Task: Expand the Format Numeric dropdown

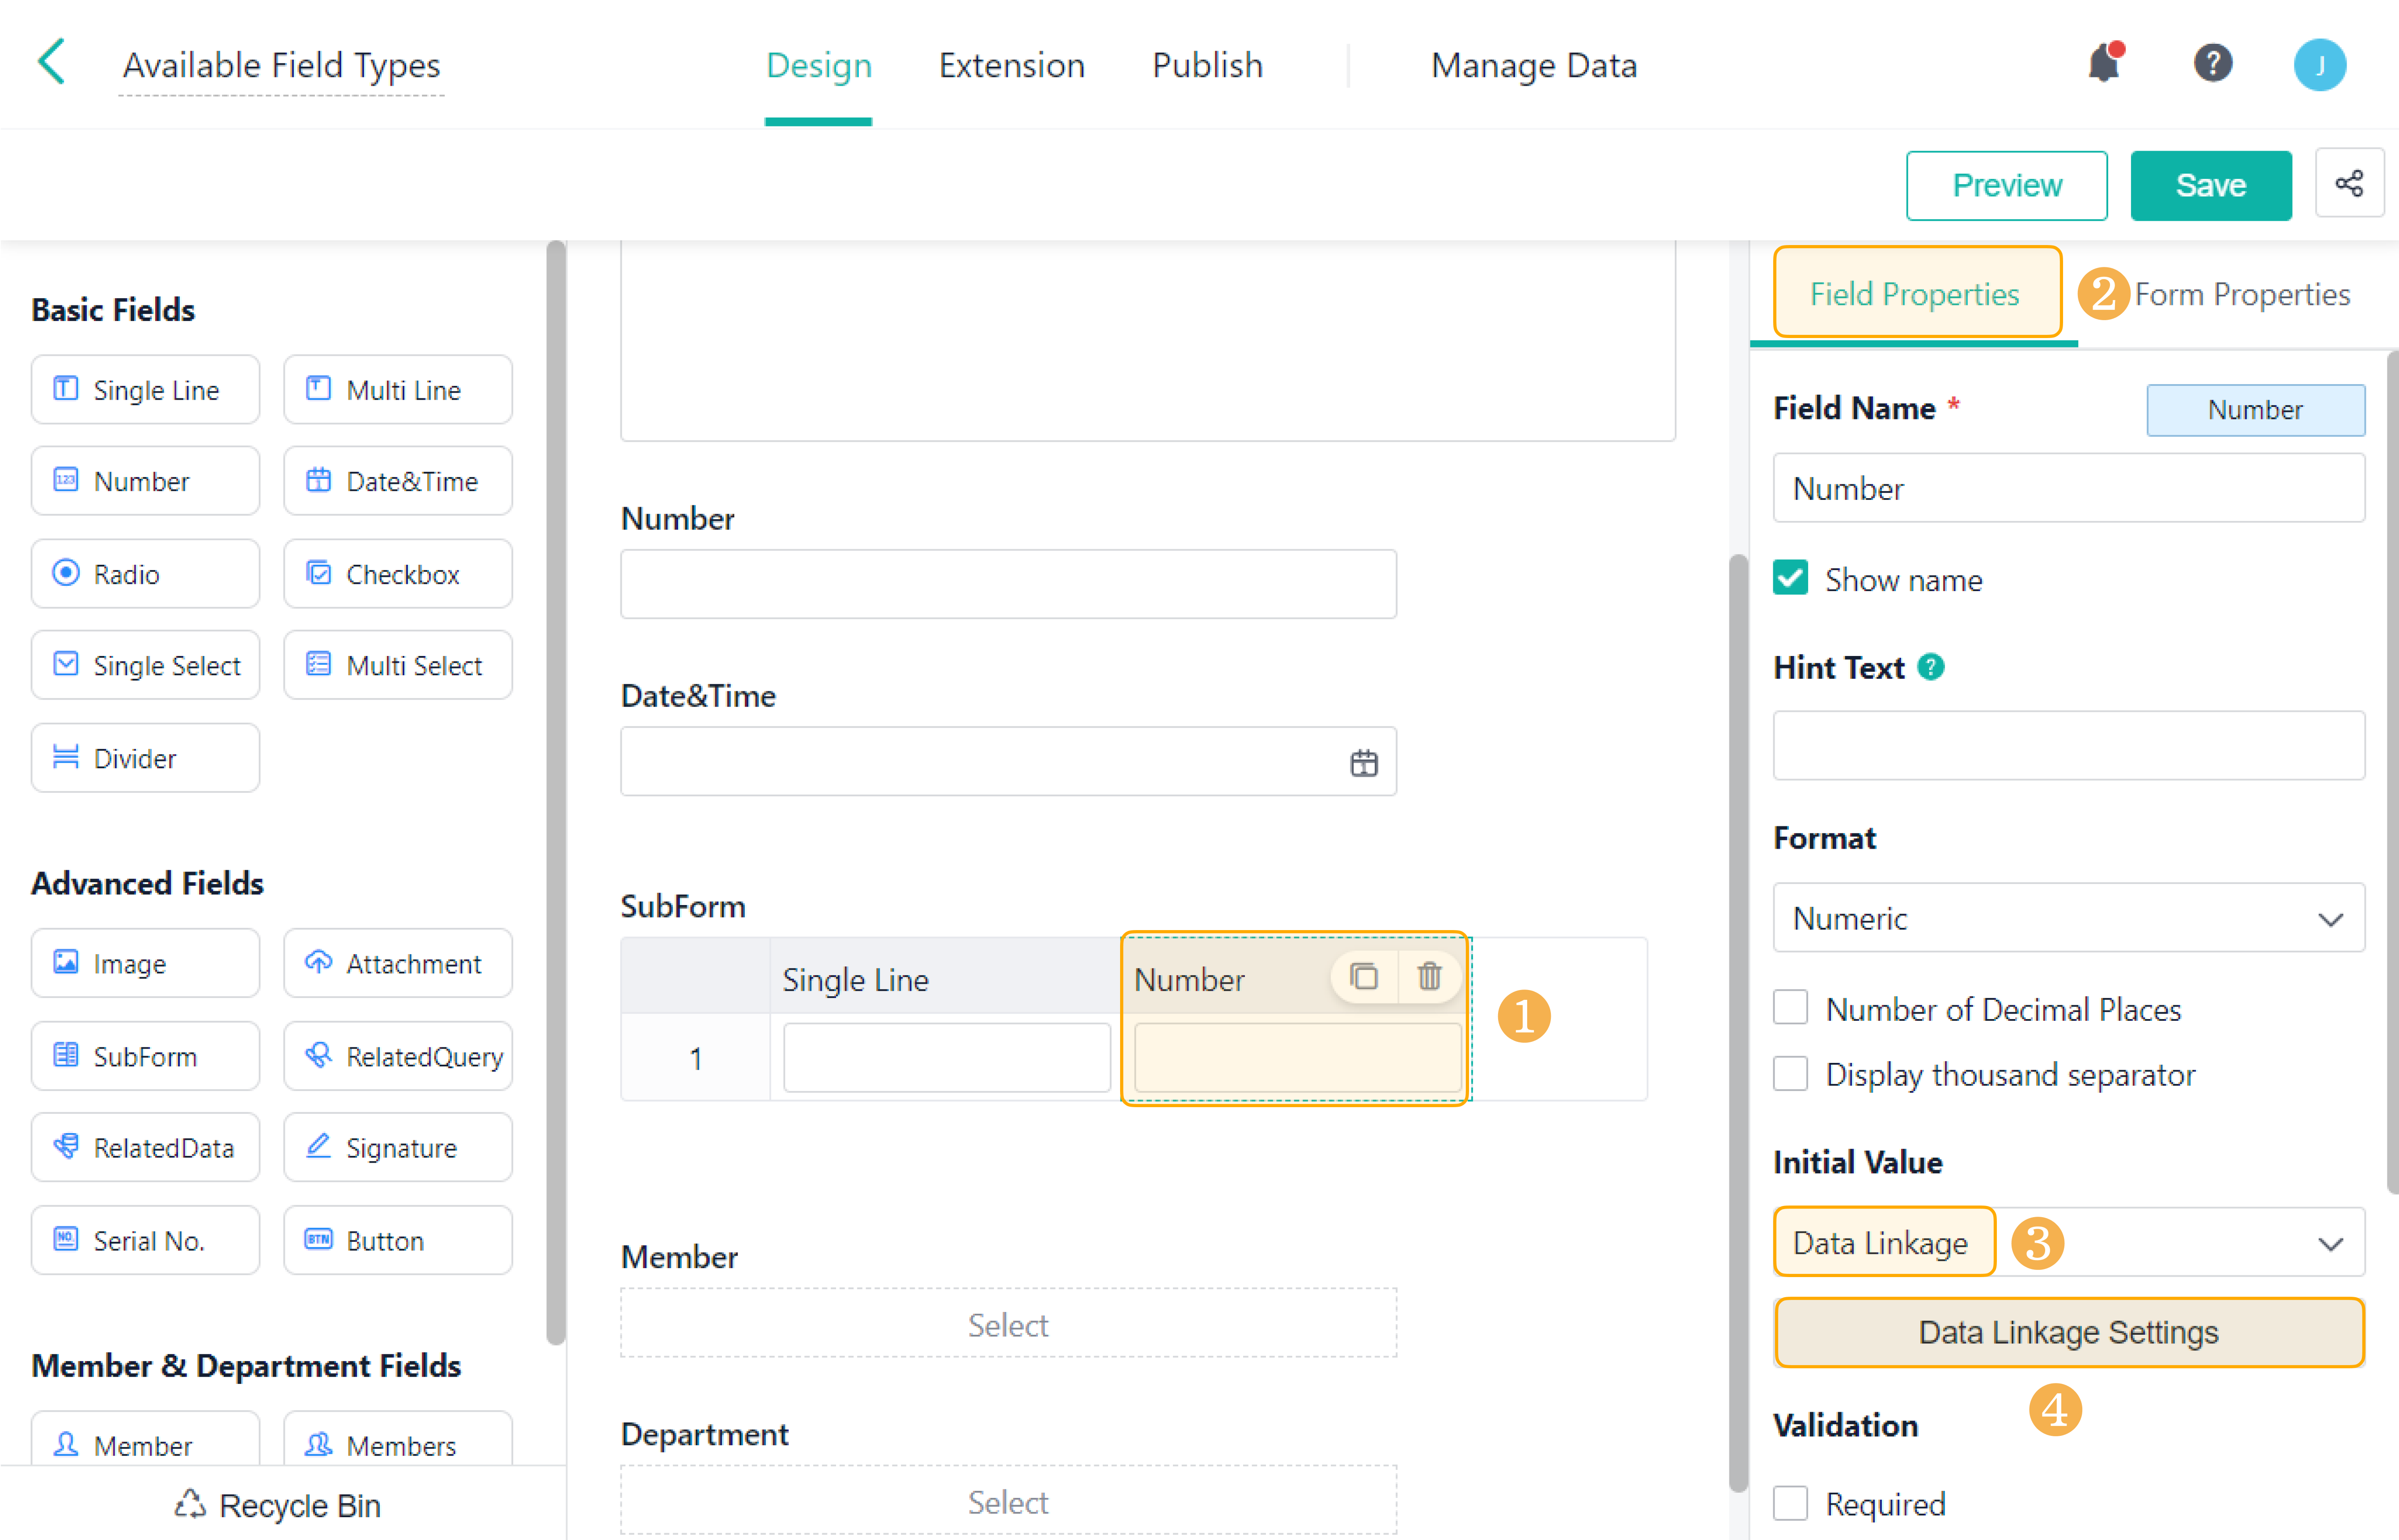Action: tap(2068, 918)
